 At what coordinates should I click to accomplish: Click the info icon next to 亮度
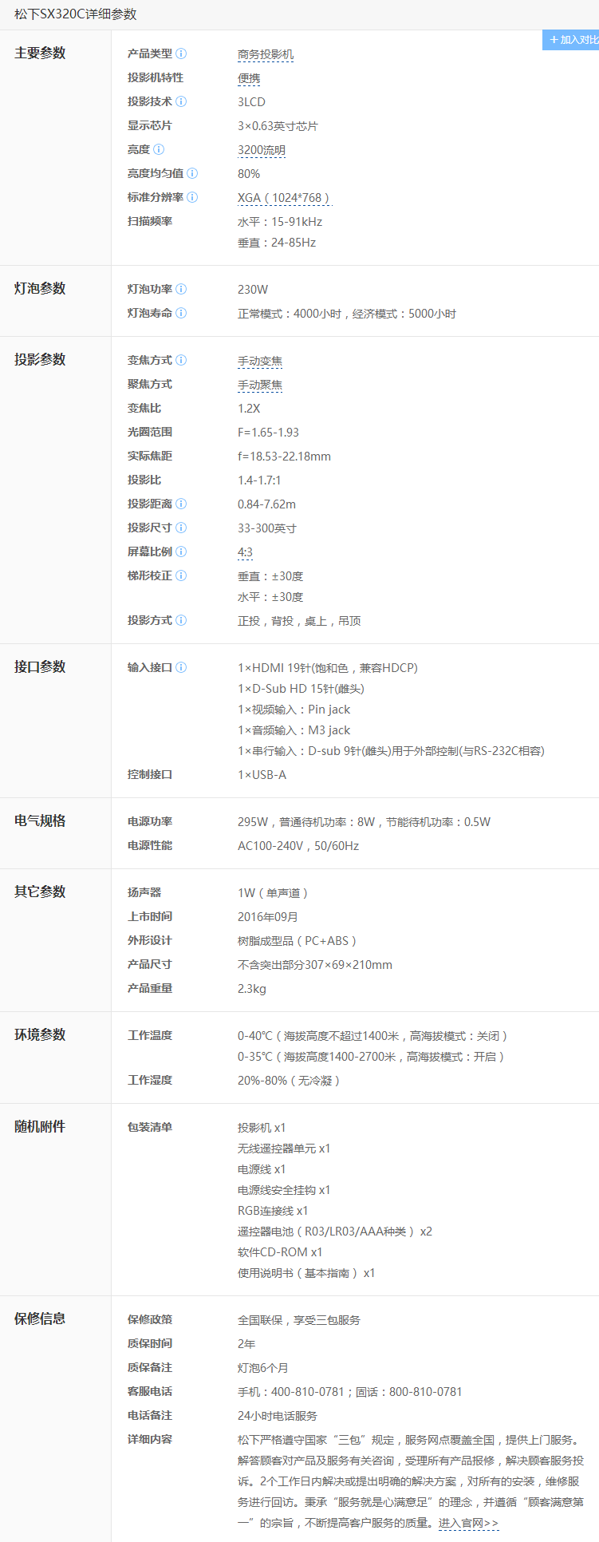159,149
